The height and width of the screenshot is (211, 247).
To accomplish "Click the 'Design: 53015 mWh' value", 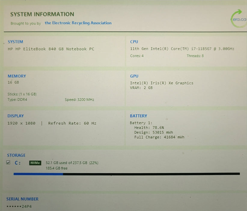I will point(154,132).
